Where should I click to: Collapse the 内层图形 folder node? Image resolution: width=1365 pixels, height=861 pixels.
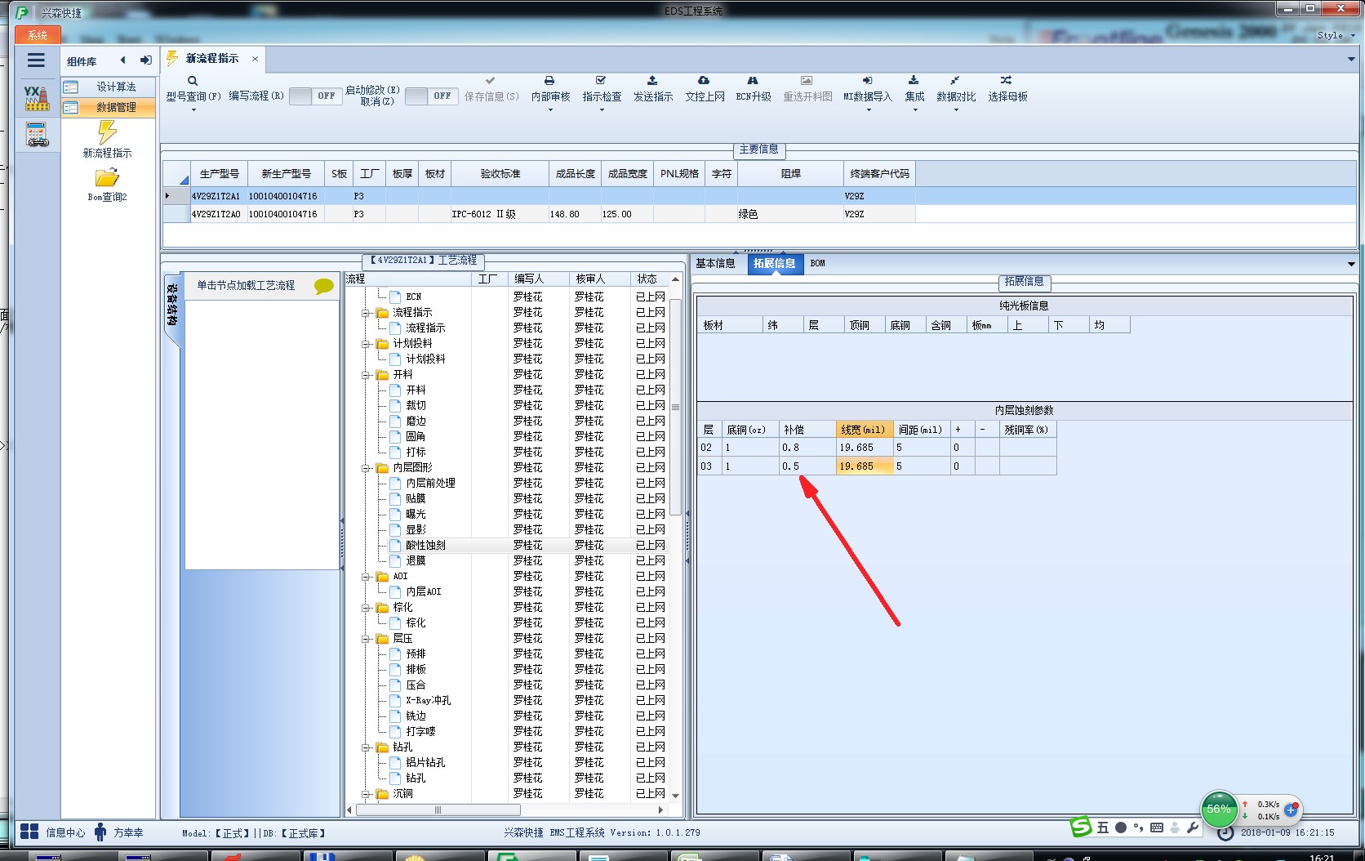[367, 468]
